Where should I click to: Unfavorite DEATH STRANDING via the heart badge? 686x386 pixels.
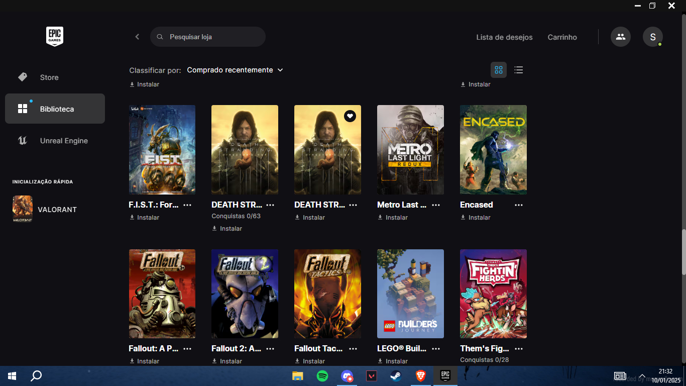click(x=350, y=116)
